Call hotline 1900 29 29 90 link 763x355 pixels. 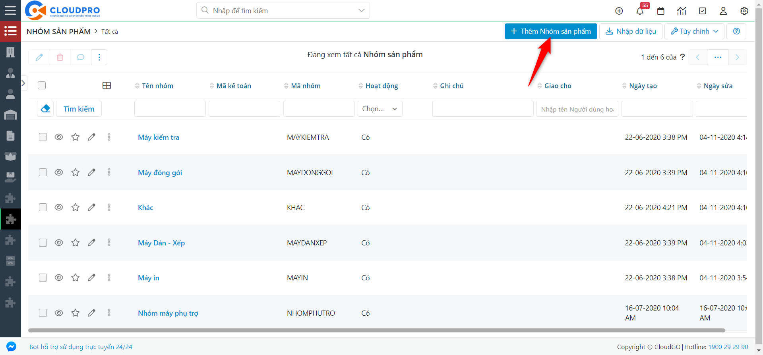coord(728,347)
